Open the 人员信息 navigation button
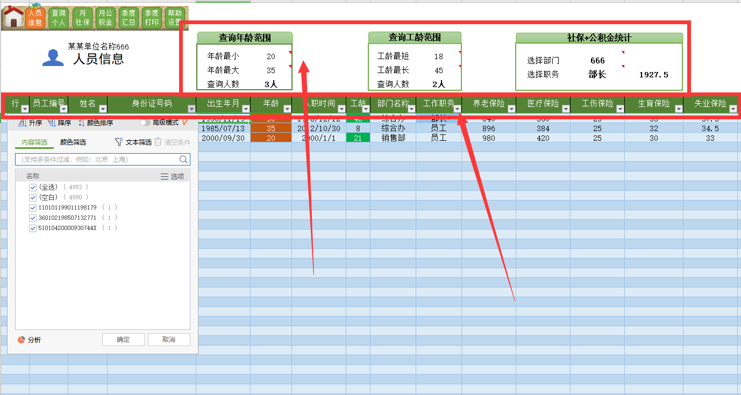741x395 pixels. pyautogui.click(x=35, y=18)
